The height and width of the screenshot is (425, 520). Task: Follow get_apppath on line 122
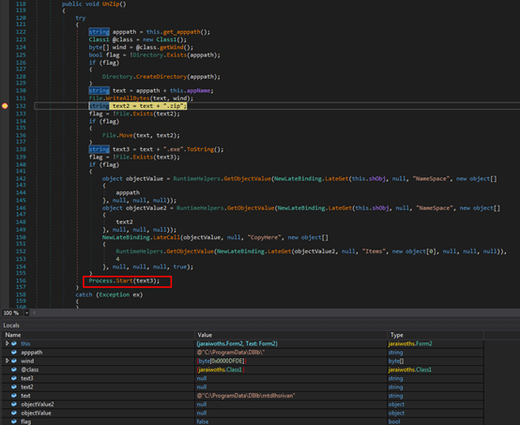pyautogui.click(x=181, y=32)
